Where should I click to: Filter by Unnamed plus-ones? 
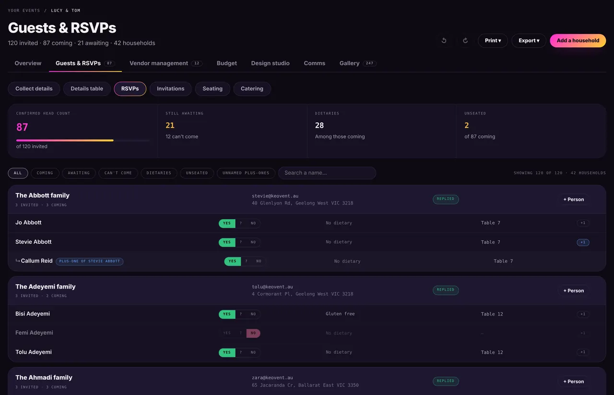coord(246,173)
